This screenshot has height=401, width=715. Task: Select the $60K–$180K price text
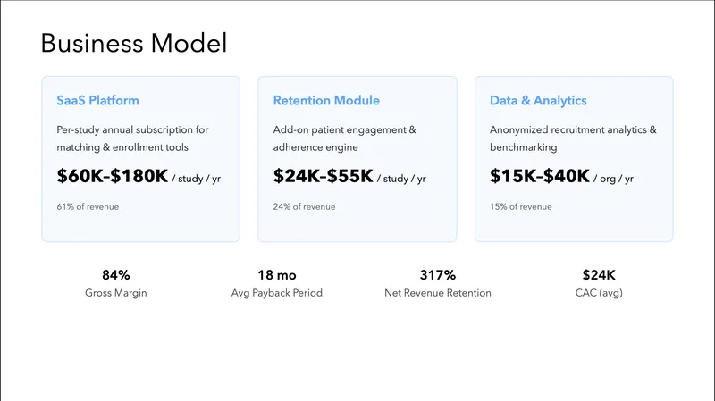113,177
